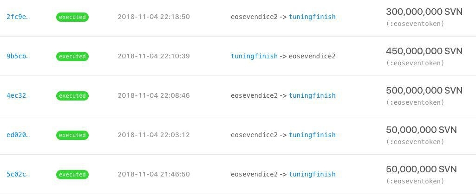The image size is (476, 195).
Task: Open transaction hash 9b5cb link
Action: (x=18, y=57)
